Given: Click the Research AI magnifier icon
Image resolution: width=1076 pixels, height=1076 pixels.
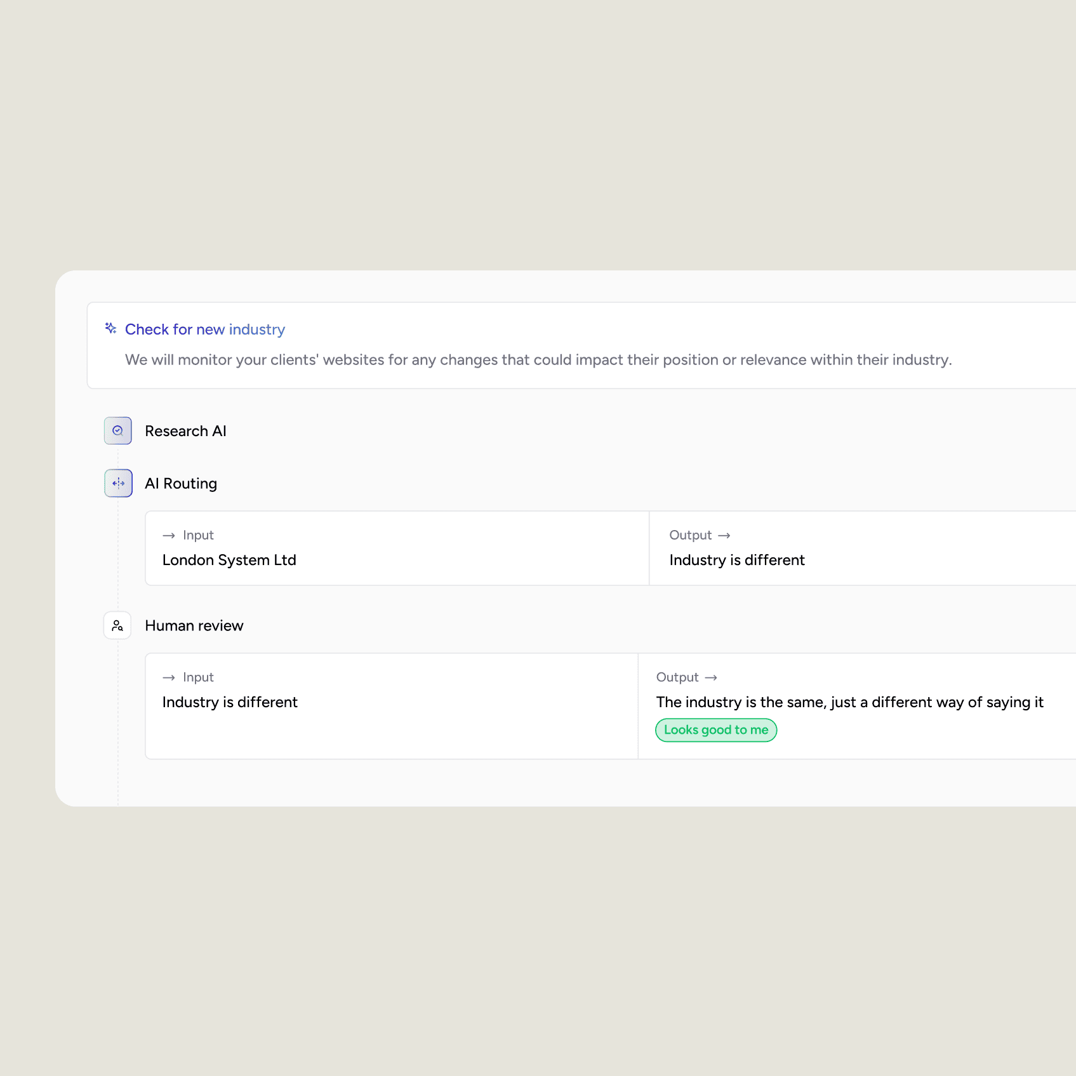Looking at the screenshot, I should click(118, 430).
